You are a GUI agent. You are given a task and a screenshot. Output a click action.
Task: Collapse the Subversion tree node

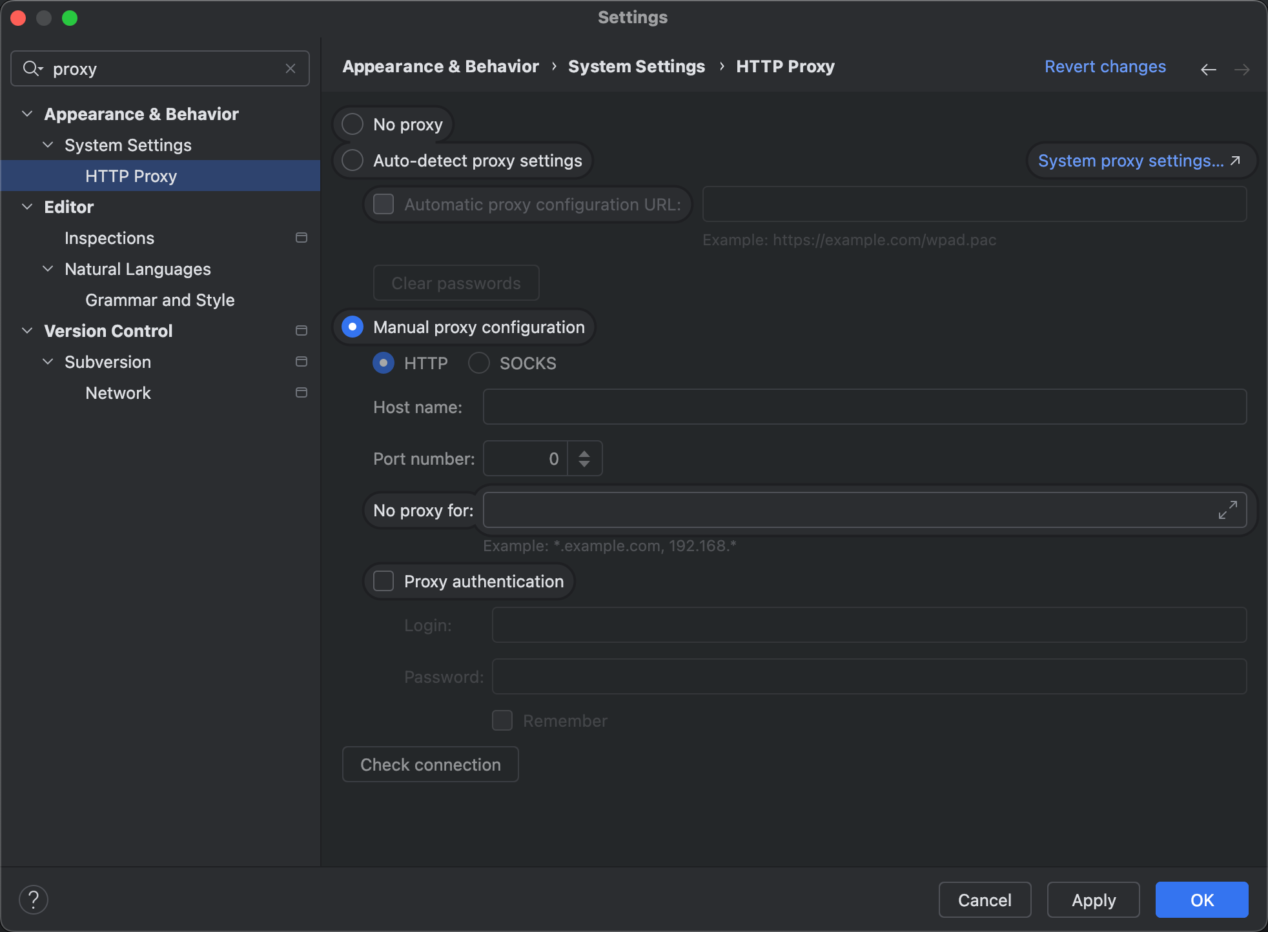pyautogui.click(x=48, y=362)
